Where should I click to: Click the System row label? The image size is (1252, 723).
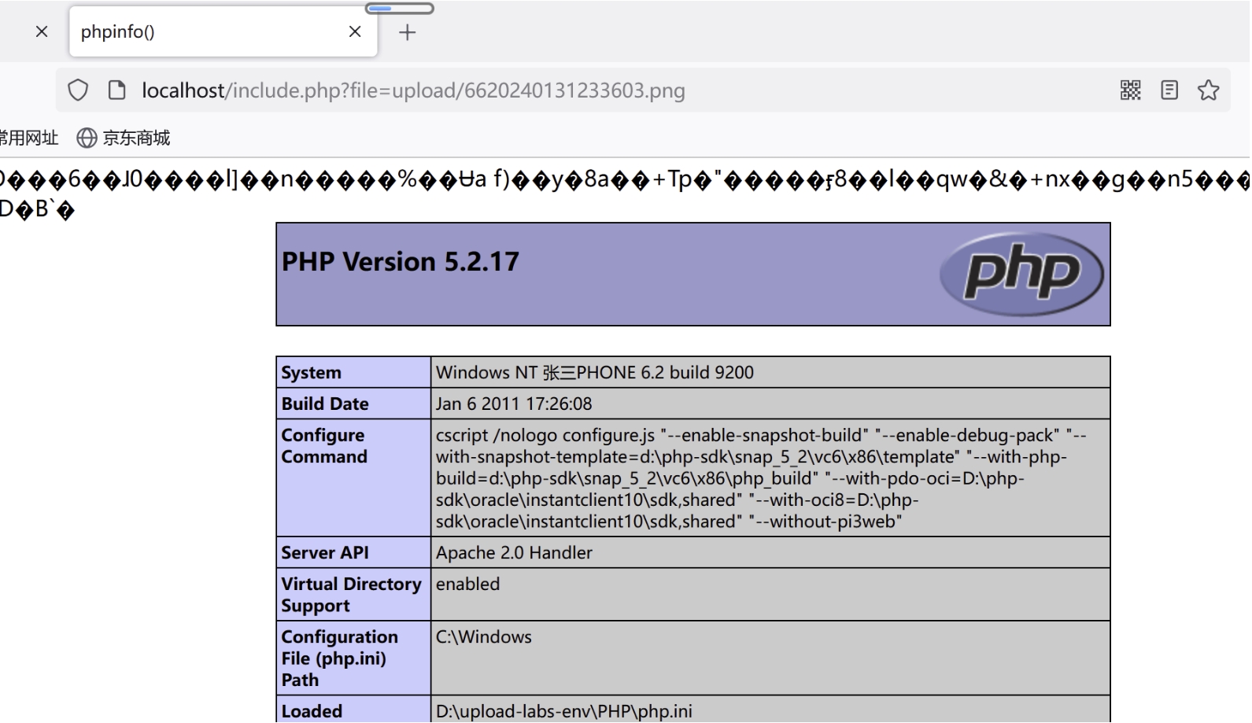pyautogui.click(x=312, y=373)
